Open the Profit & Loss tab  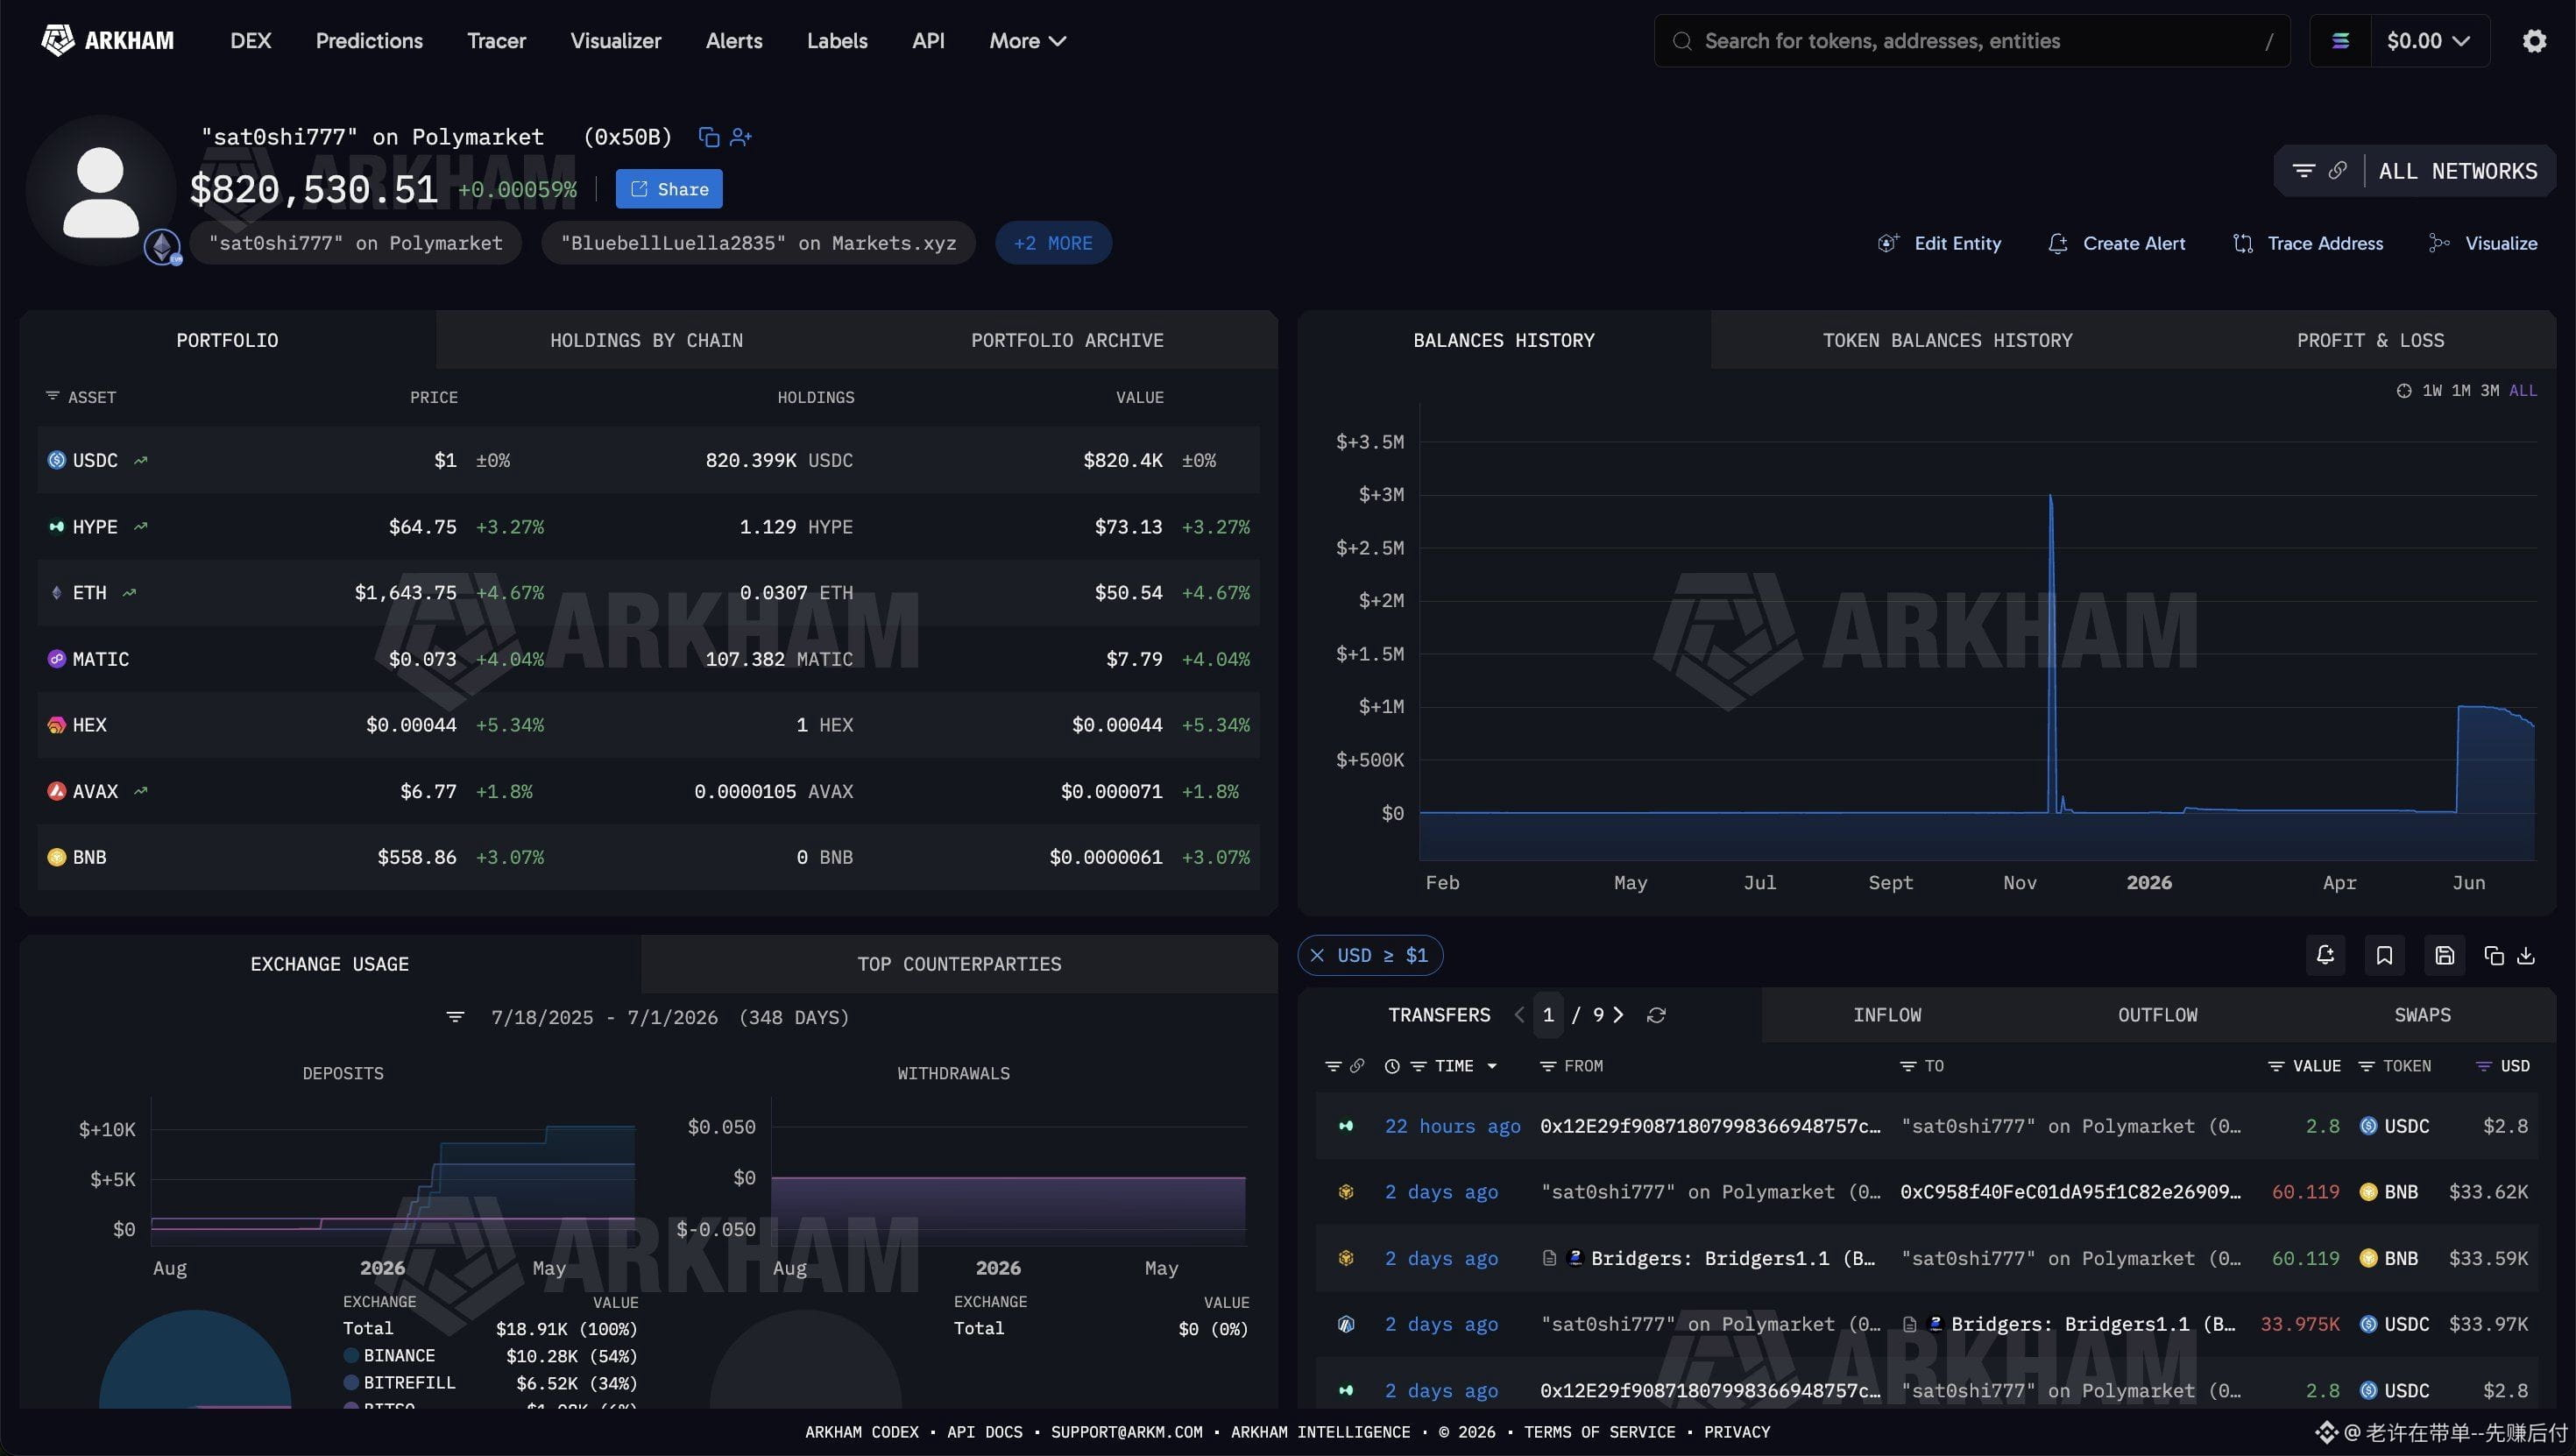tap(2370, 340)
